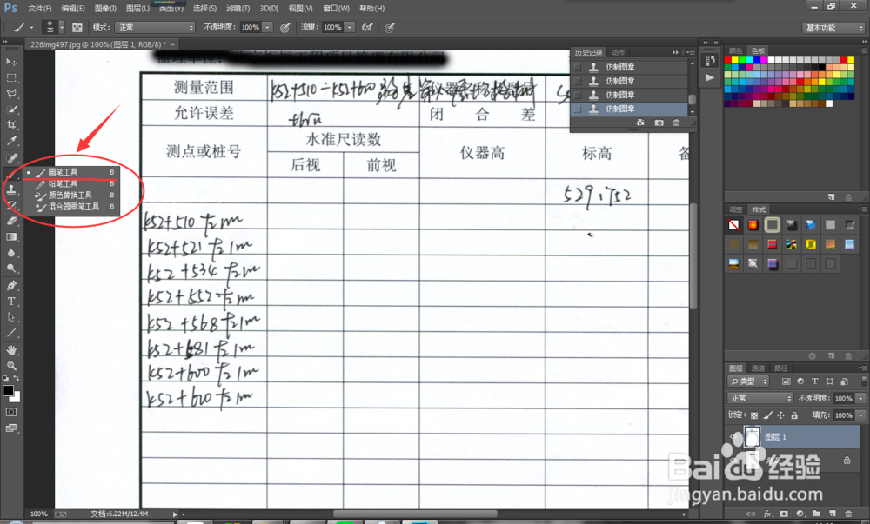
Task: Select the Mixer Brush tool from the flyout
Action: 74,206
